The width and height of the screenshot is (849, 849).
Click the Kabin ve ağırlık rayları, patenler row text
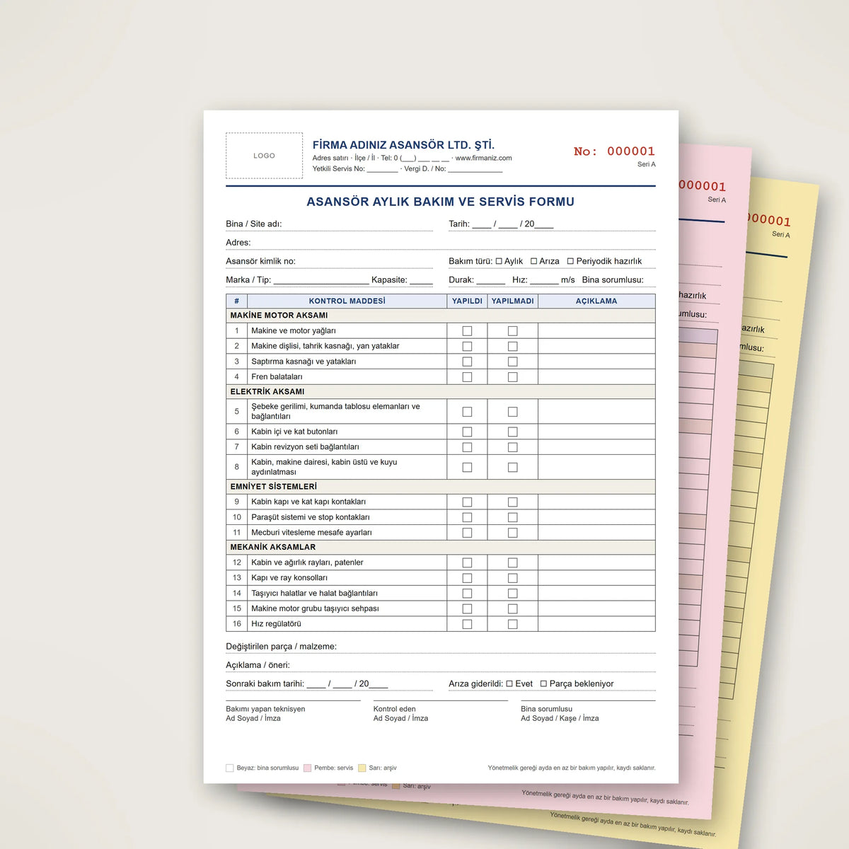tap(307, 562)
